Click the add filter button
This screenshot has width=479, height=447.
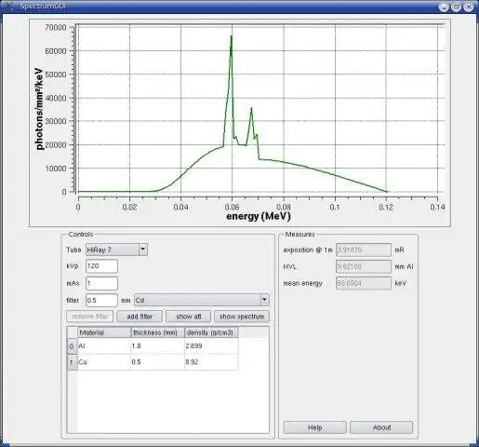[140, 317]
